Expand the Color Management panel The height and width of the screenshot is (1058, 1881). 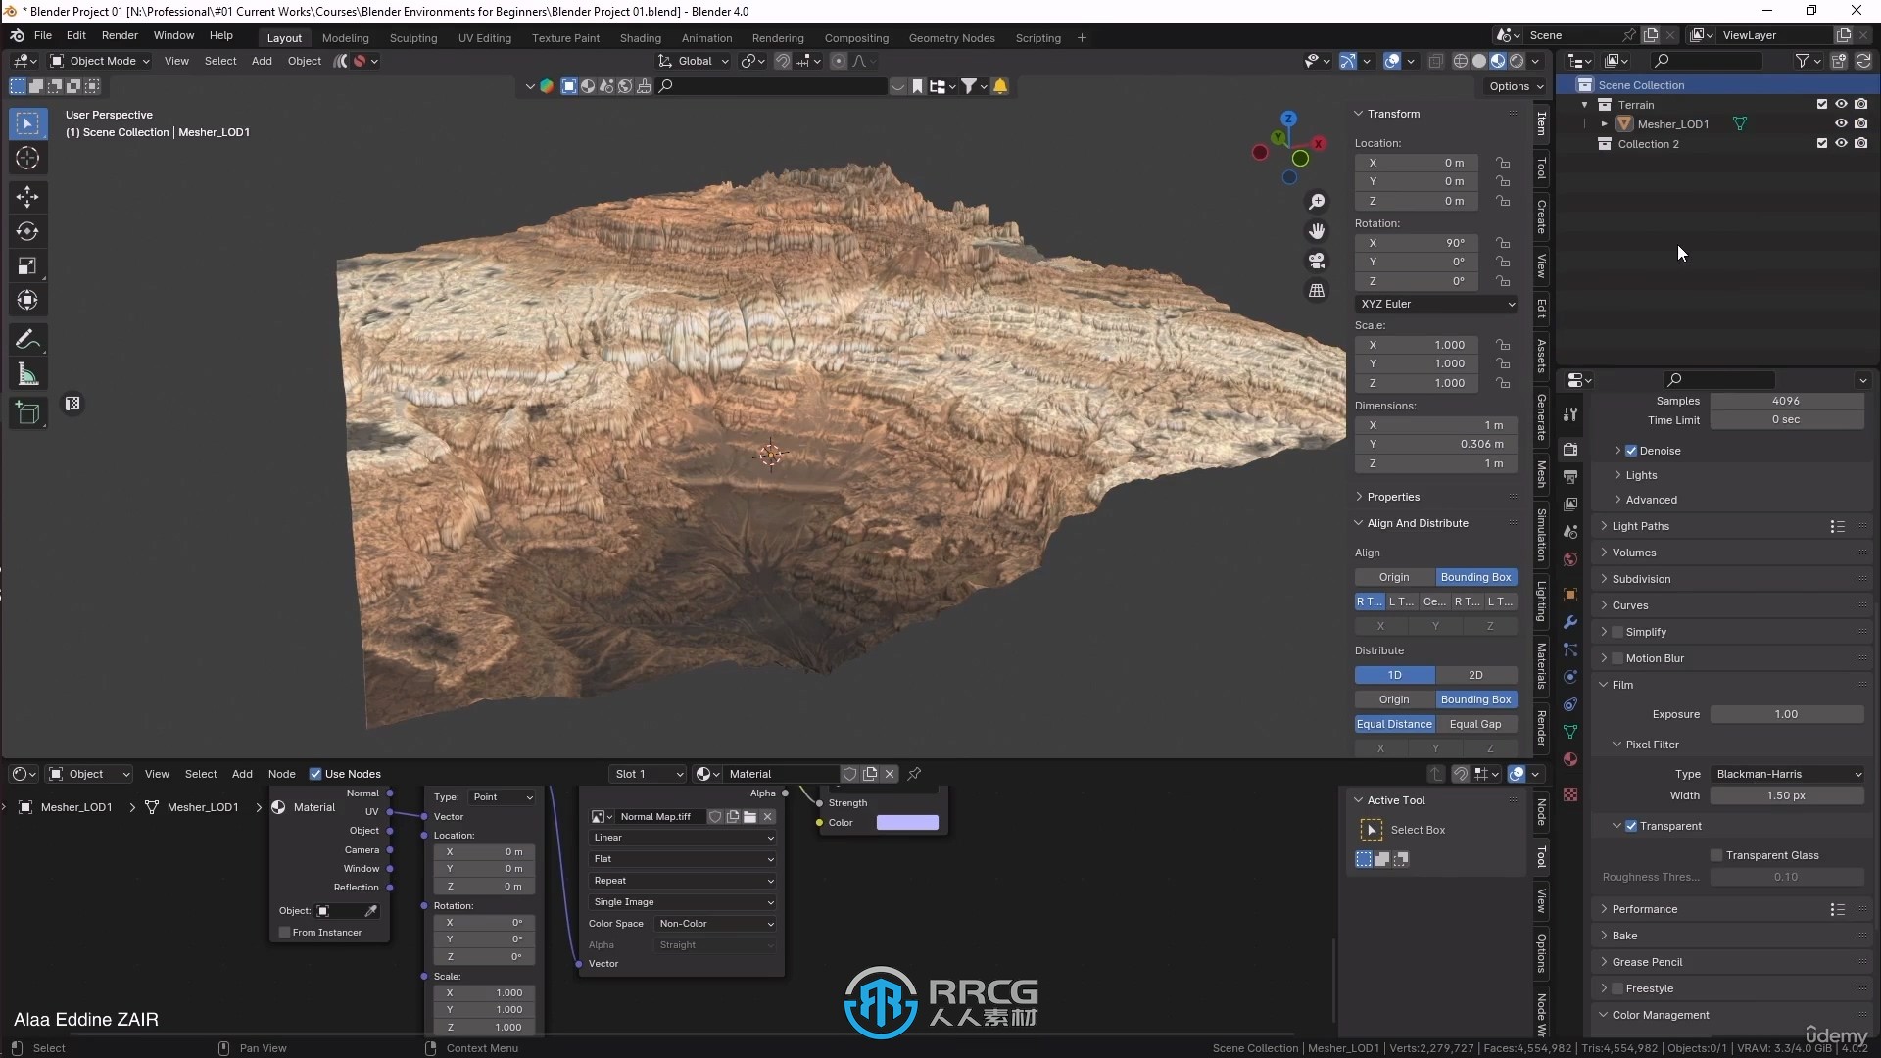(x=1661, y=1015)
